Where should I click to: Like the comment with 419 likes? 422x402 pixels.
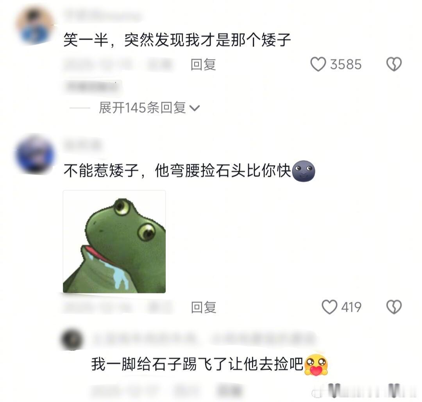click(x=329, y=307)
